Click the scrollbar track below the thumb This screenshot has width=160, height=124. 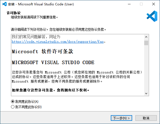click(x=146, y=68)
